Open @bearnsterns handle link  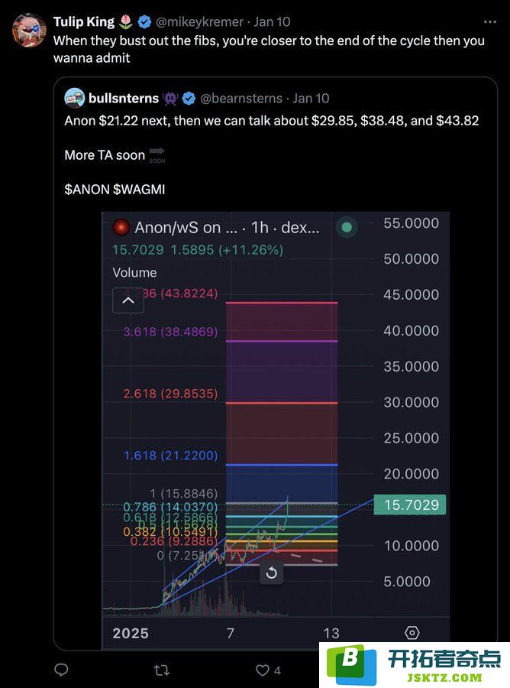coord(240,99)
